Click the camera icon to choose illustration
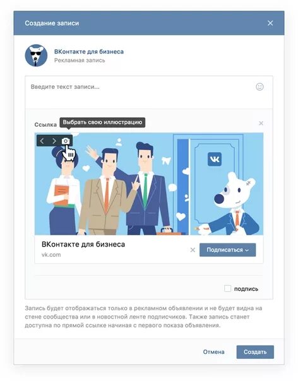Viewport: 298px width, 381px height. tap(66, 141)
